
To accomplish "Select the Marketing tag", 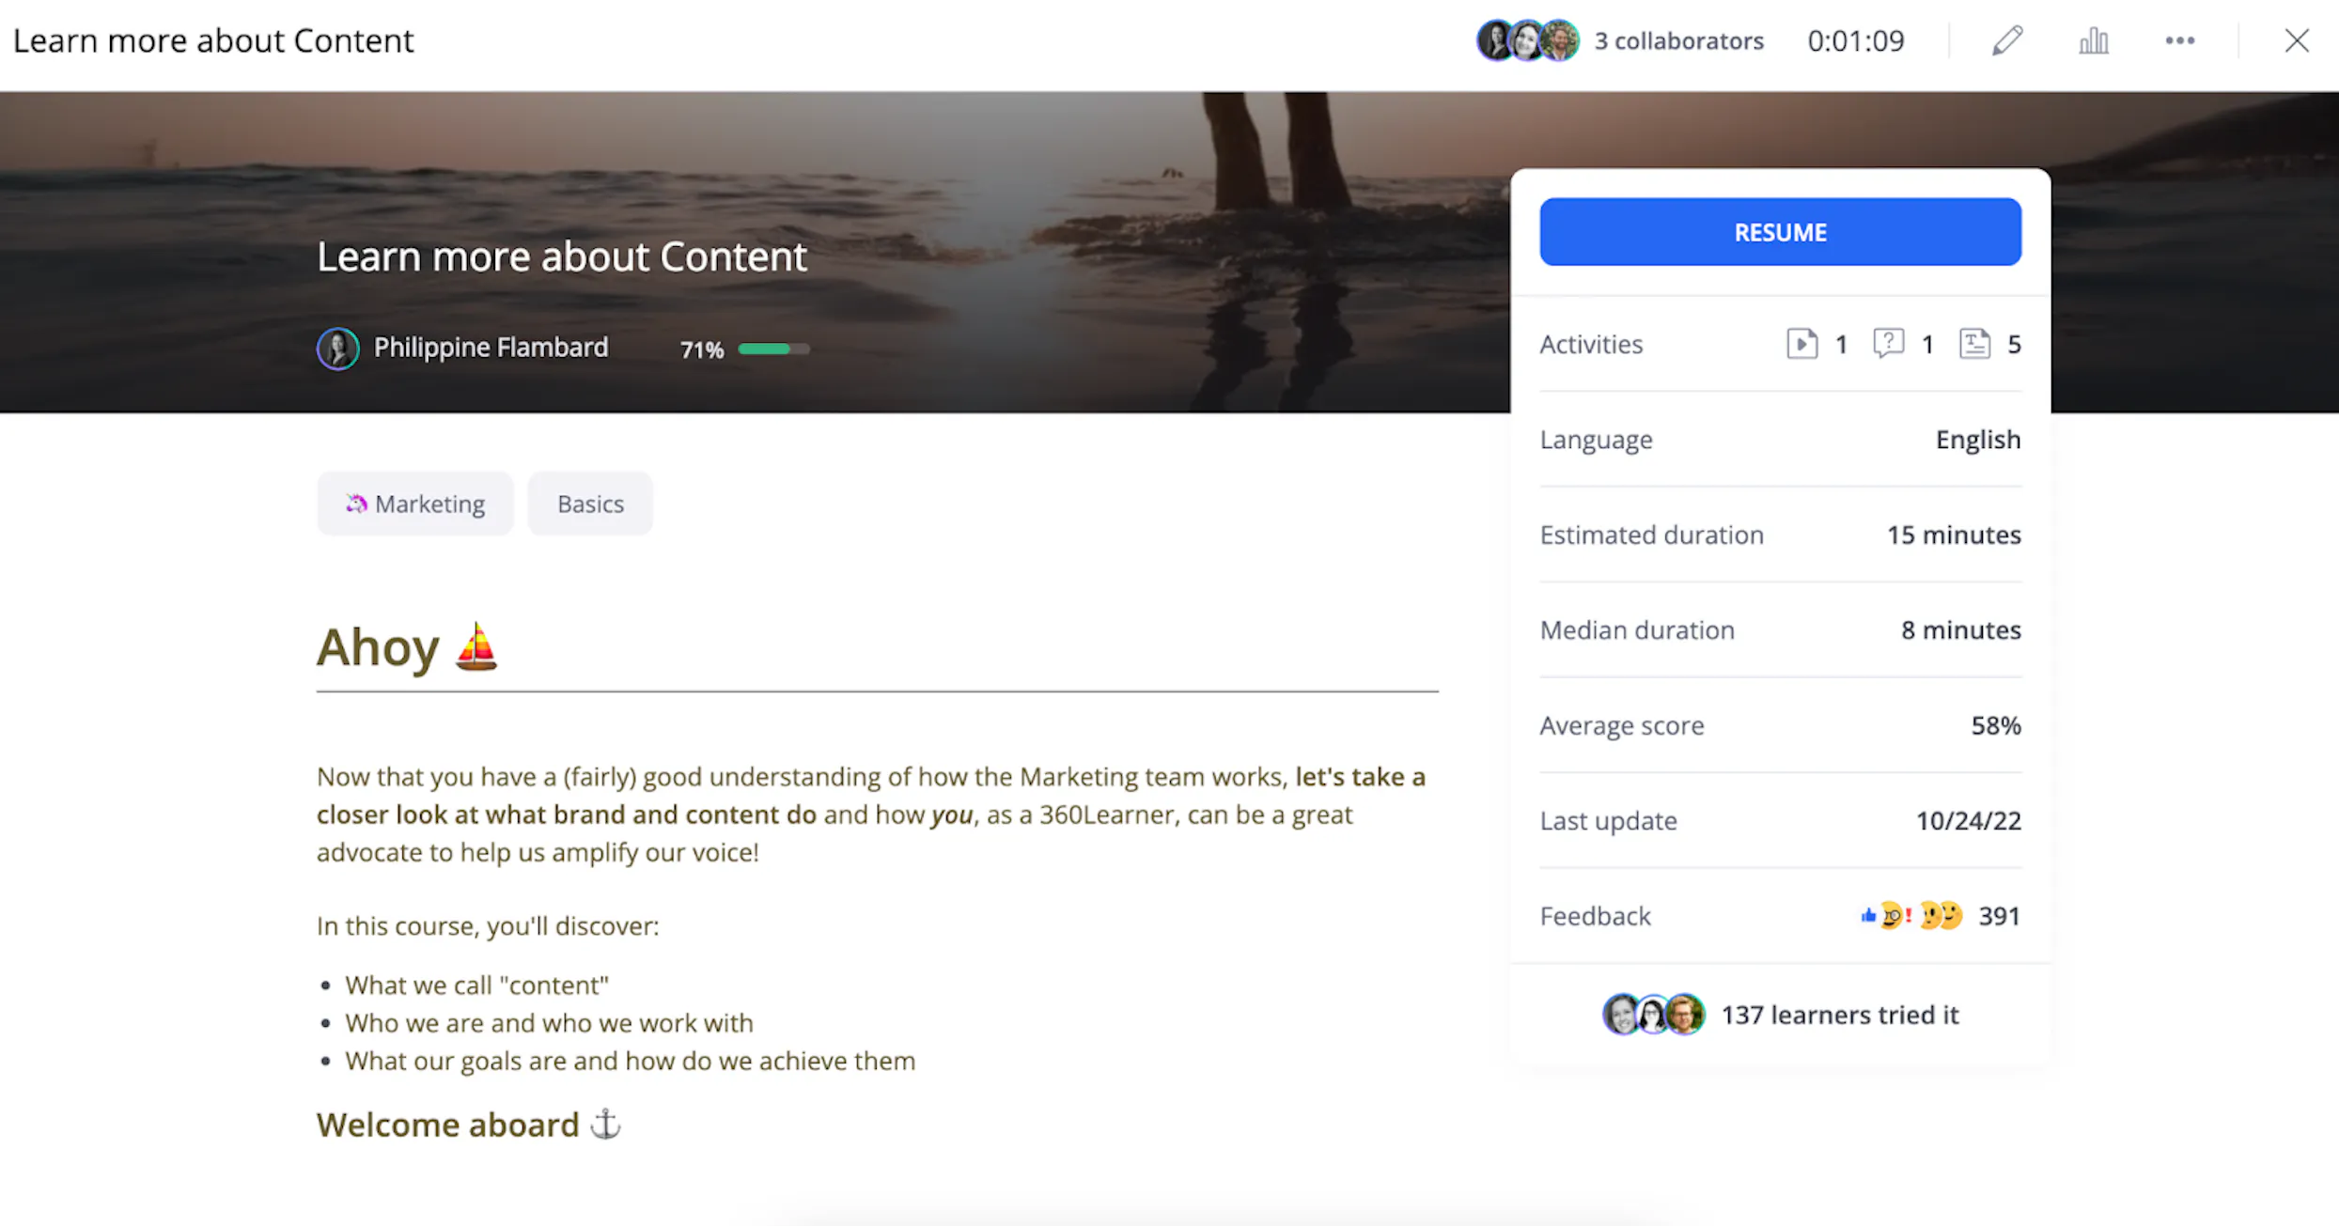I will click(415, 504).
